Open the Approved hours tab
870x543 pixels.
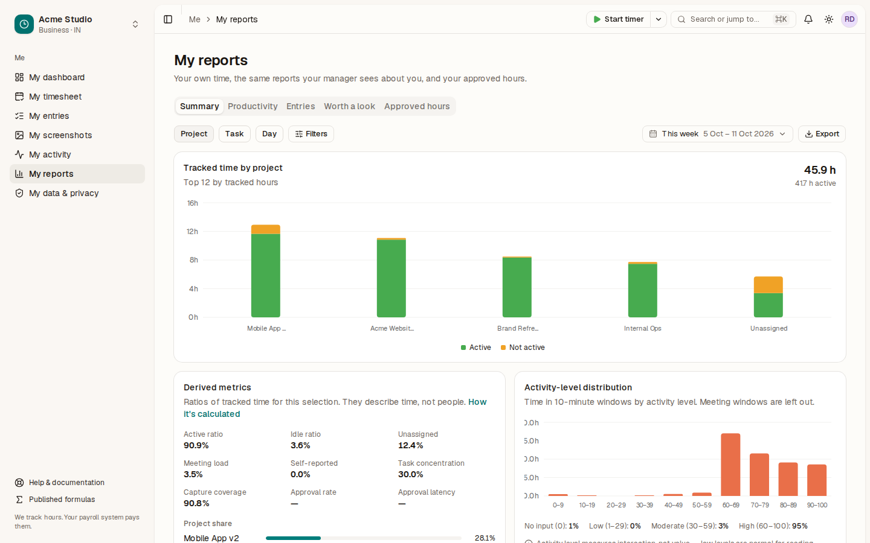[417, 106]
